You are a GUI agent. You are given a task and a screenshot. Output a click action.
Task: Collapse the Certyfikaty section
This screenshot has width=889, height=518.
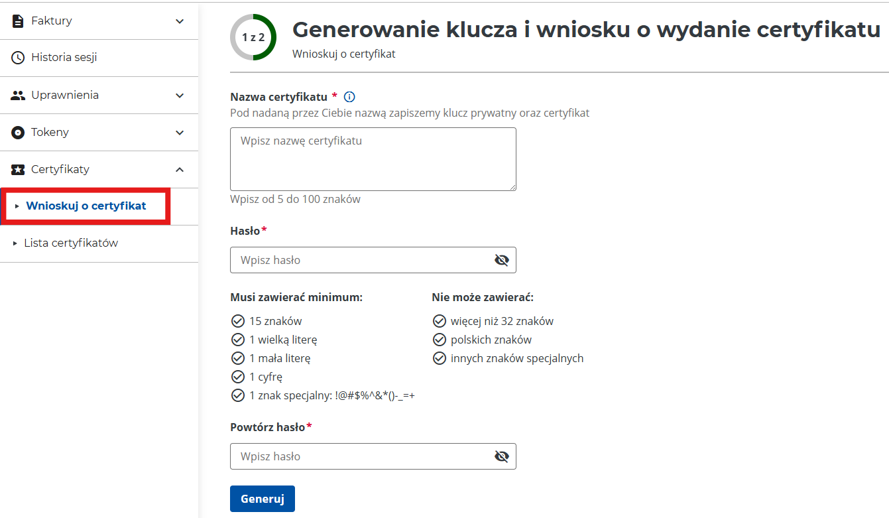[179, 169]
